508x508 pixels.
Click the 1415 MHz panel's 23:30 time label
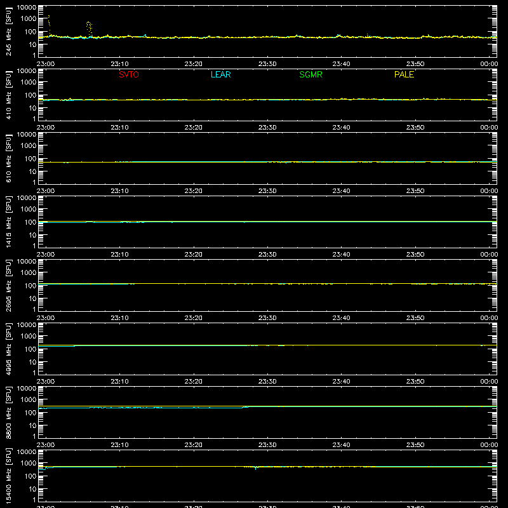pyautogui.click(x=267, y=255)
